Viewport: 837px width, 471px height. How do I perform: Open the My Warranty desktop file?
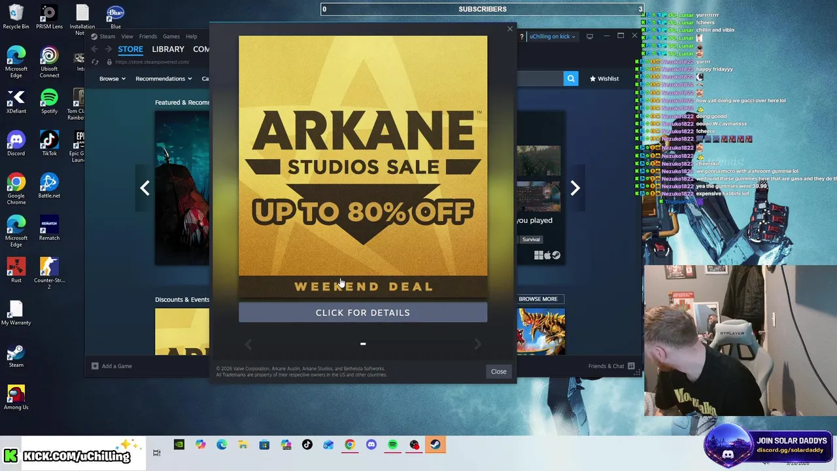click(16, 313)
